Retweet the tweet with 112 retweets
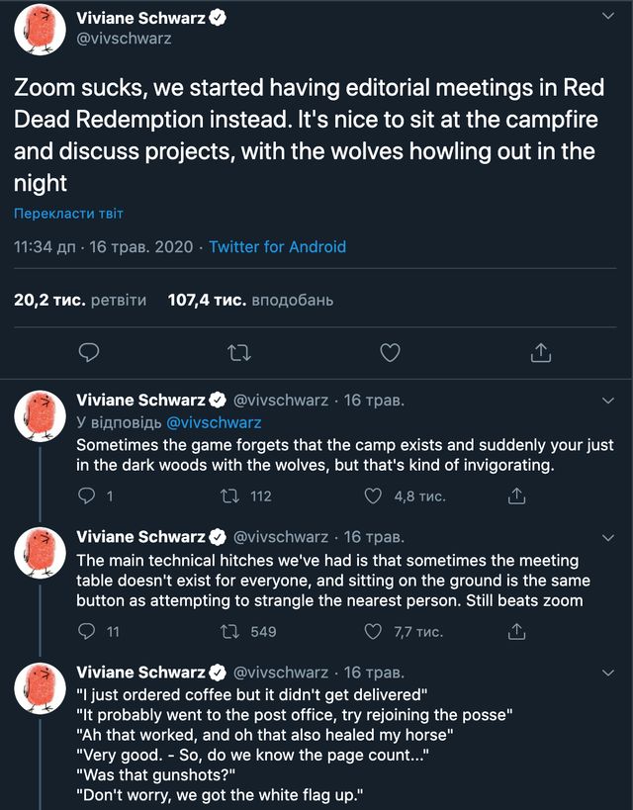This screenshot has height=810, width=633. [x=231, y=496]
